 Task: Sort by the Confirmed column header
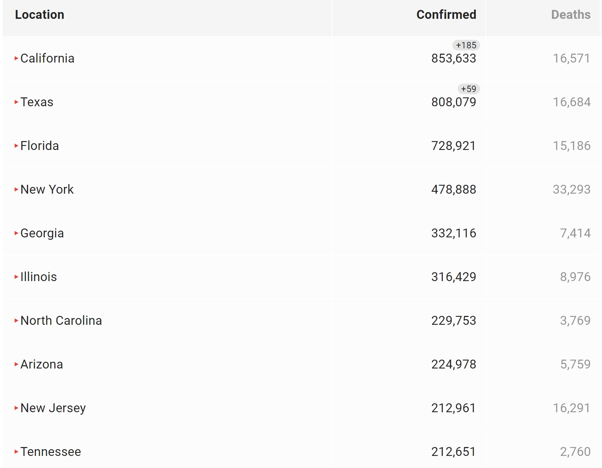click(x=446, y=15)
